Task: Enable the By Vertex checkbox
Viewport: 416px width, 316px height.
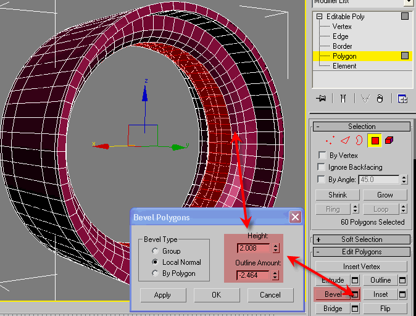Action: pos(322,156)
